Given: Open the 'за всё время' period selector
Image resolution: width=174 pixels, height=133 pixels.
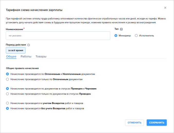Looking at the screenshot, I should tap(15, 50).
